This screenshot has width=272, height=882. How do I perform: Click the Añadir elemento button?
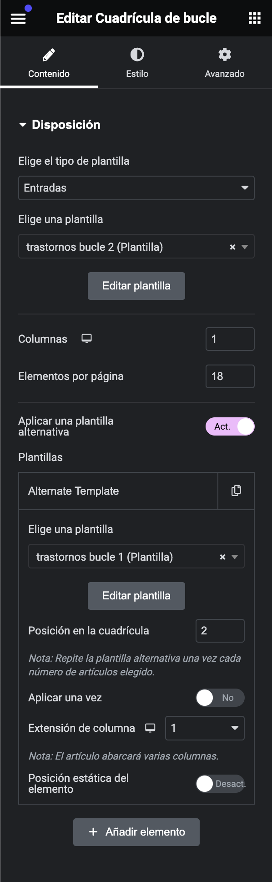coord(136,832)
